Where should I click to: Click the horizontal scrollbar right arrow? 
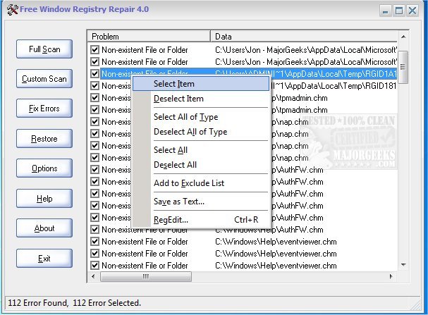(x=391, y=276)
